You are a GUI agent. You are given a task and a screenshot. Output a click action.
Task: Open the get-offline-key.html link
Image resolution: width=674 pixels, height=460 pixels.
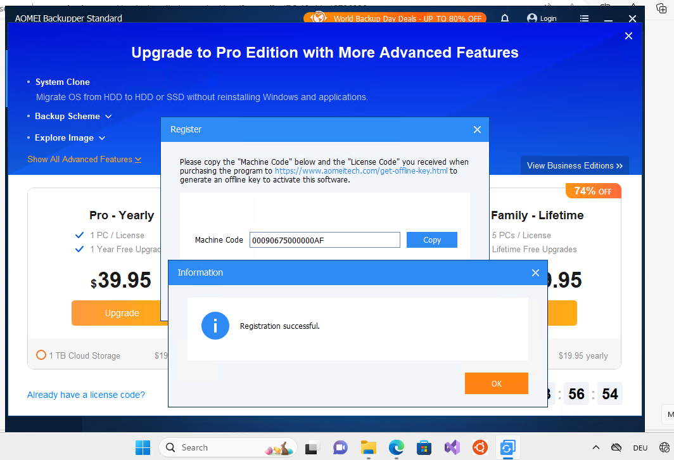pyautogui.click(x=361, y=170)
